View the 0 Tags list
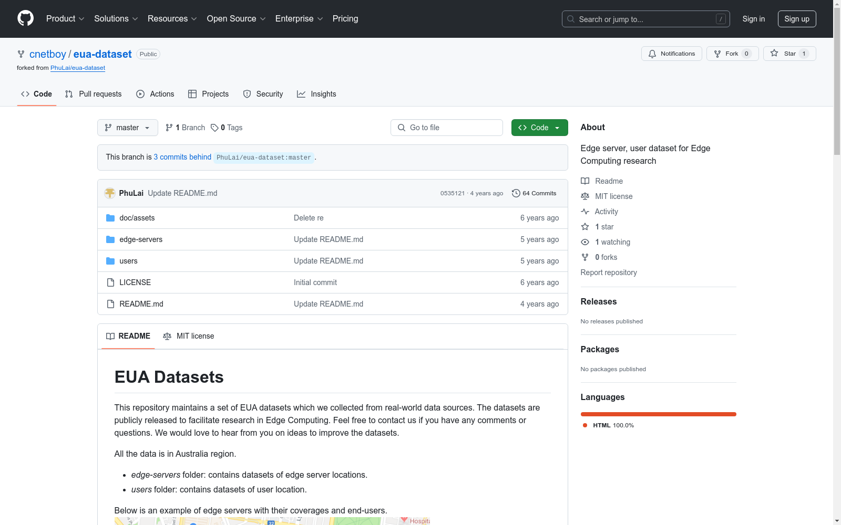The height and width of the screenshot is (525, 841). pyautogui.click(x=227, y=128)
